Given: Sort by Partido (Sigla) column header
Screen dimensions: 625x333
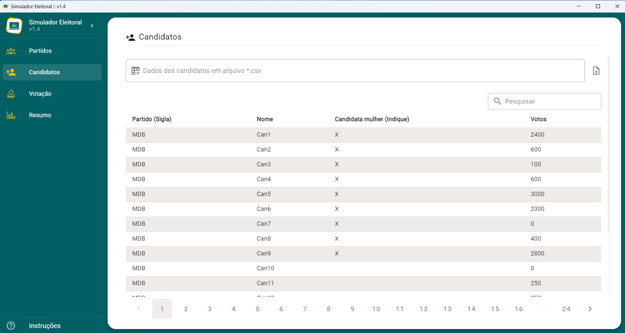Looking at the screenshot, I should point(152,119).
